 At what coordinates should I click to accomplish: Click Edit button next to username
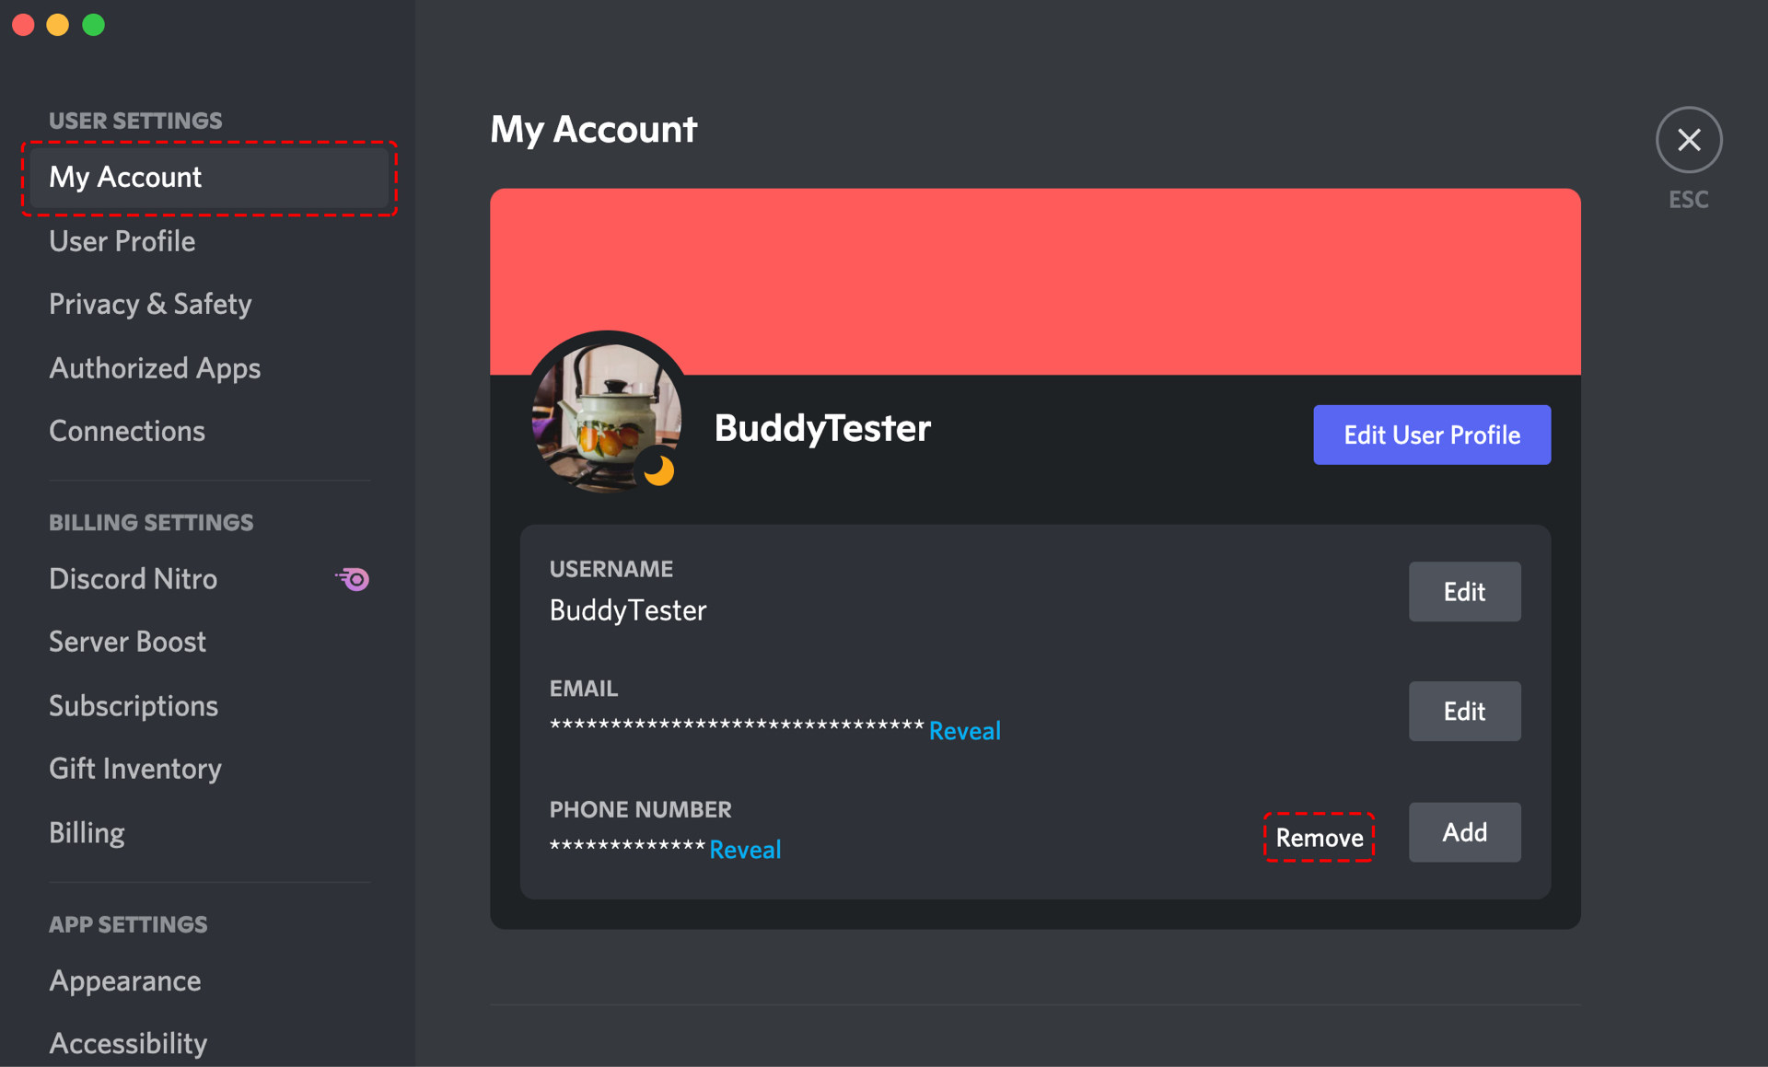[x=1461, y=591]
